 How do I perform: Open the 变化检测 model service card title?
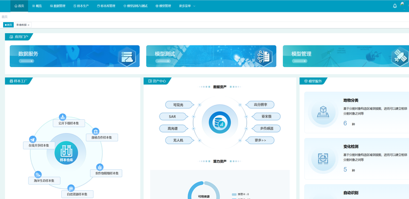(351, 146)
